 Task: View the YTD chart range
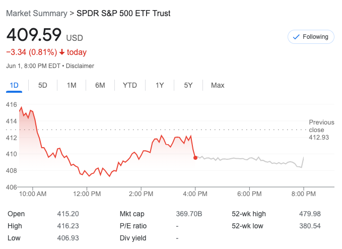point(130,85)
